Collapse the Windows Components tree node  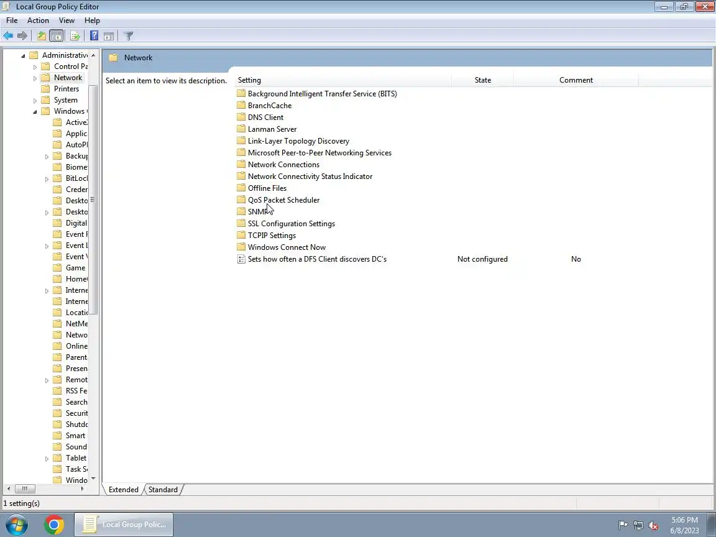pyautogui.click(x=35, y=112)
